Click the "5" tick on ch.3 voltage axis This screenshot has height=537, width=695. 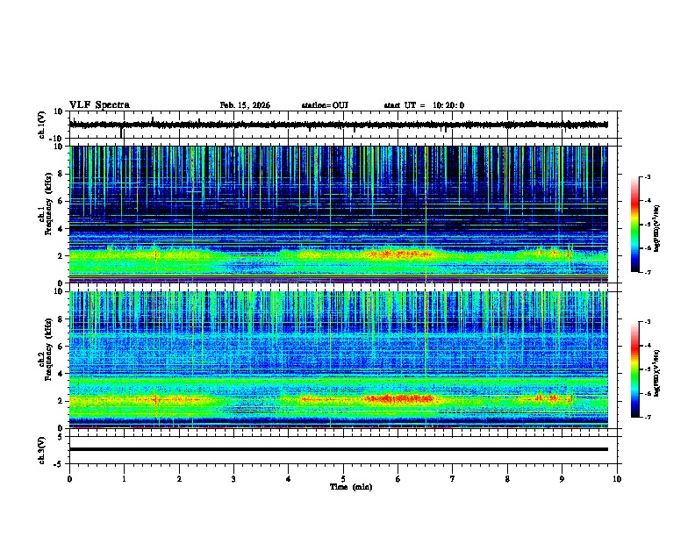tap(61, 437)
